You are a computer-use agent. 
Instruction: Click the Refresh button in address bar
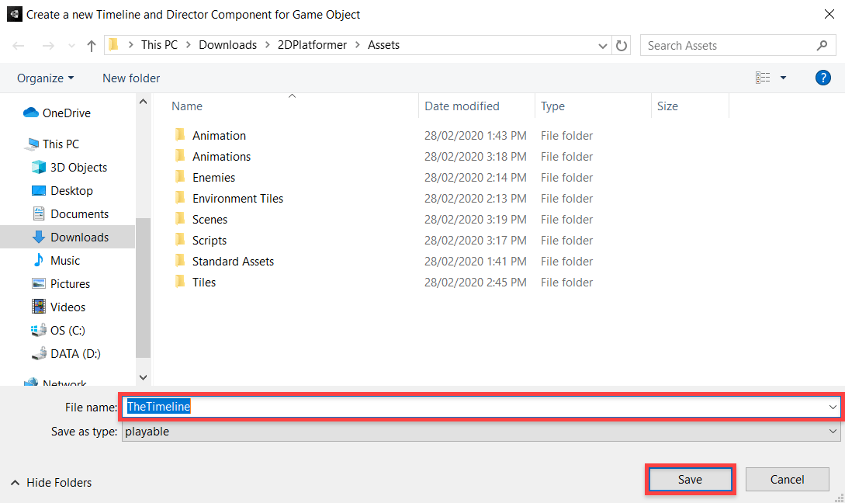click(622, 46)
